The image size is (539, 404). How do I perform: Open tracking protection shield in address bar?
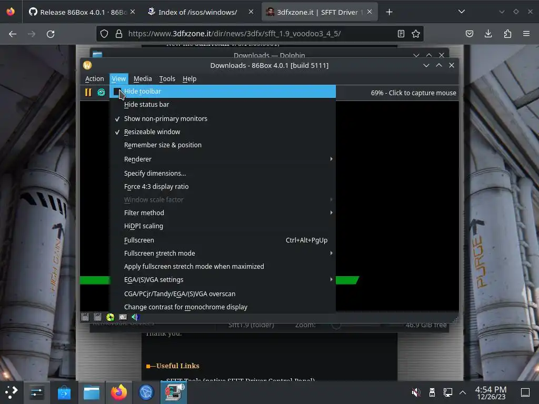click(104, 34)
